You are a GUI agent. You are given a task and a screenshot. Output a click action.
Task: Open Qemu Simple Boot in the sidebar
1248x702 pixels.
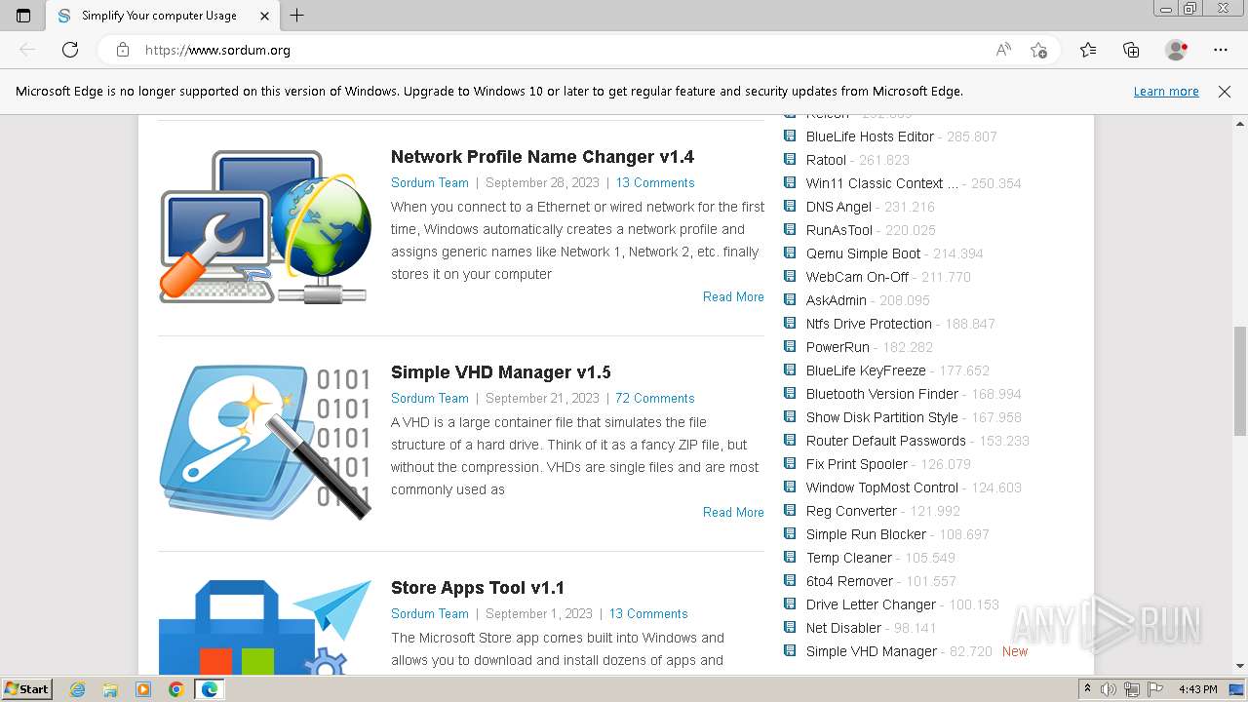pos(863,253)
